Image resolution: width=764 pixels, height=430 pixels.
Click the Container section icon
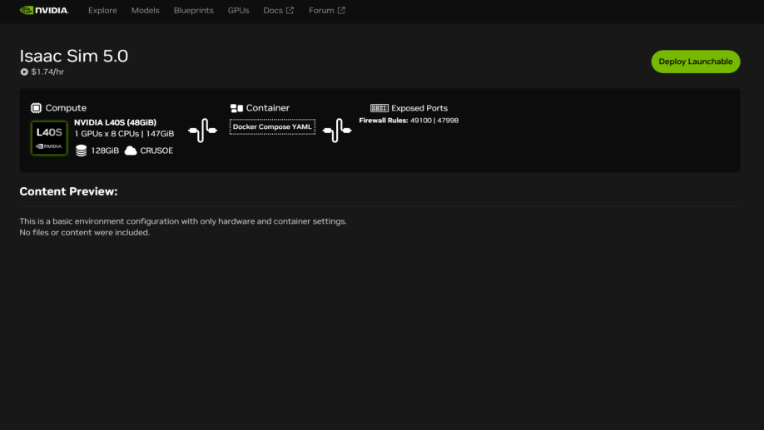click(x=236, y=107)
